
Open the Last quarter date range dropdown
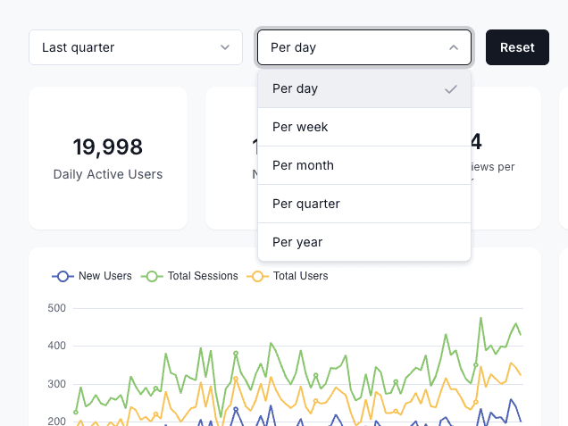pyautogui.click(x=135, y=47)
